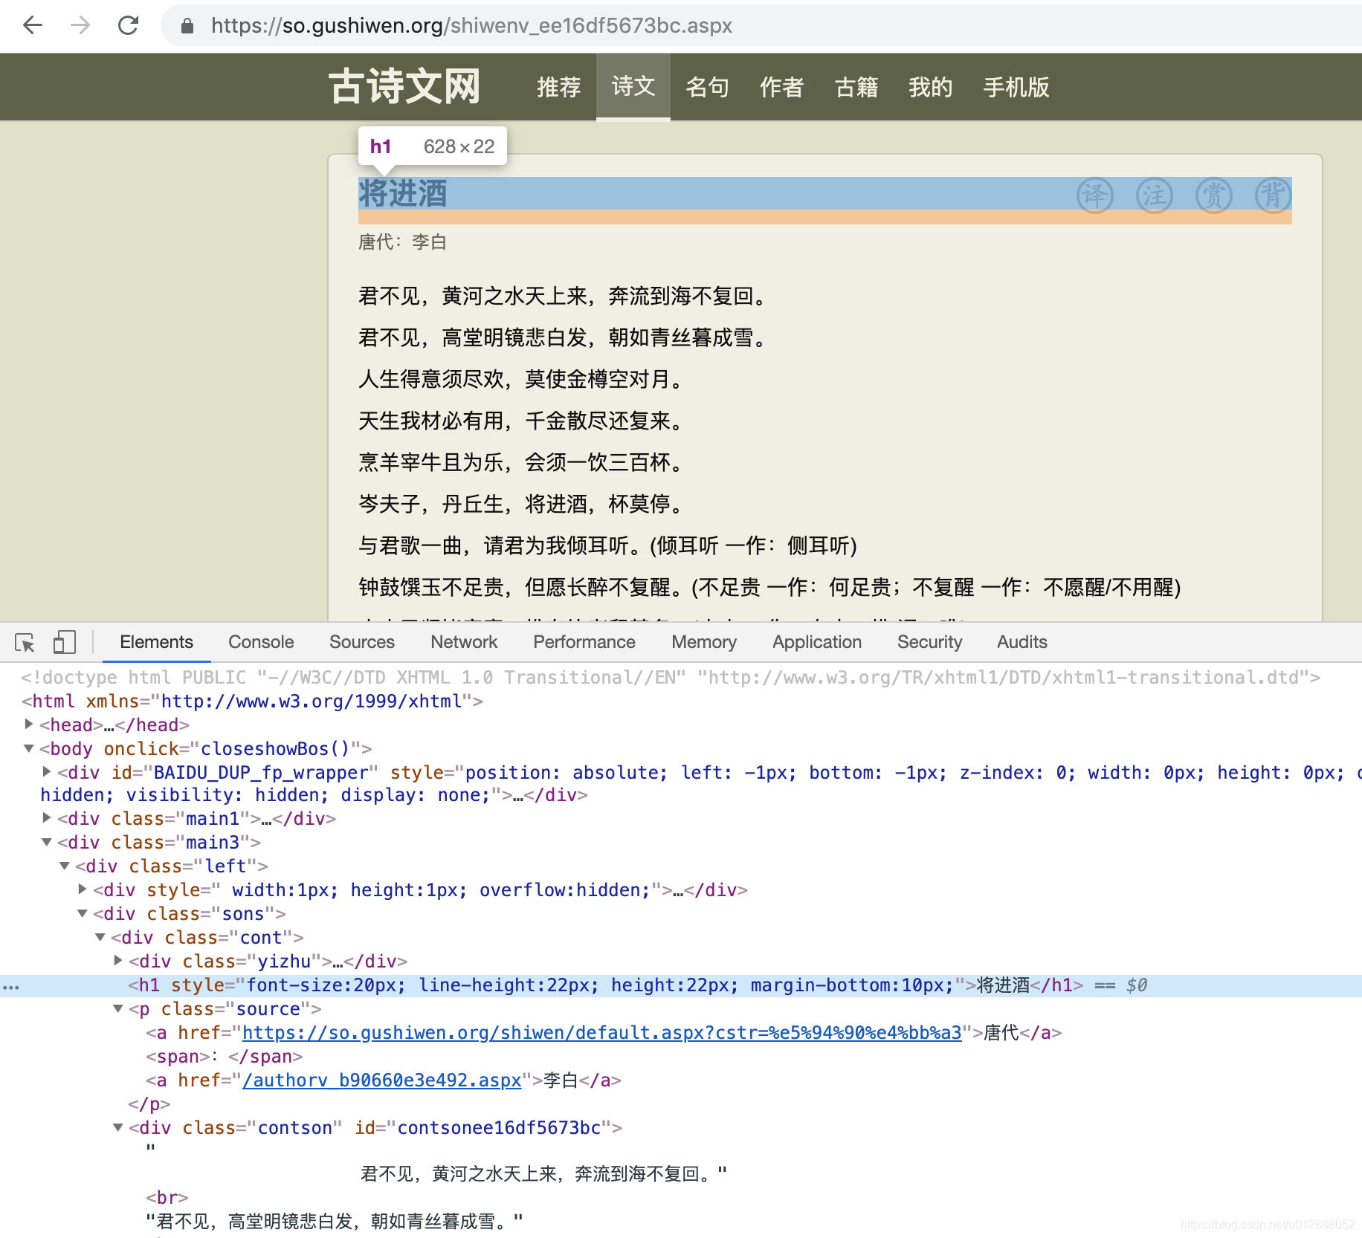The width and height of the screenshot is (1362, 1238).
Task: Click the /authorv_b90660e3e492.aspx href in DevTools
Action: [382, 1080]
